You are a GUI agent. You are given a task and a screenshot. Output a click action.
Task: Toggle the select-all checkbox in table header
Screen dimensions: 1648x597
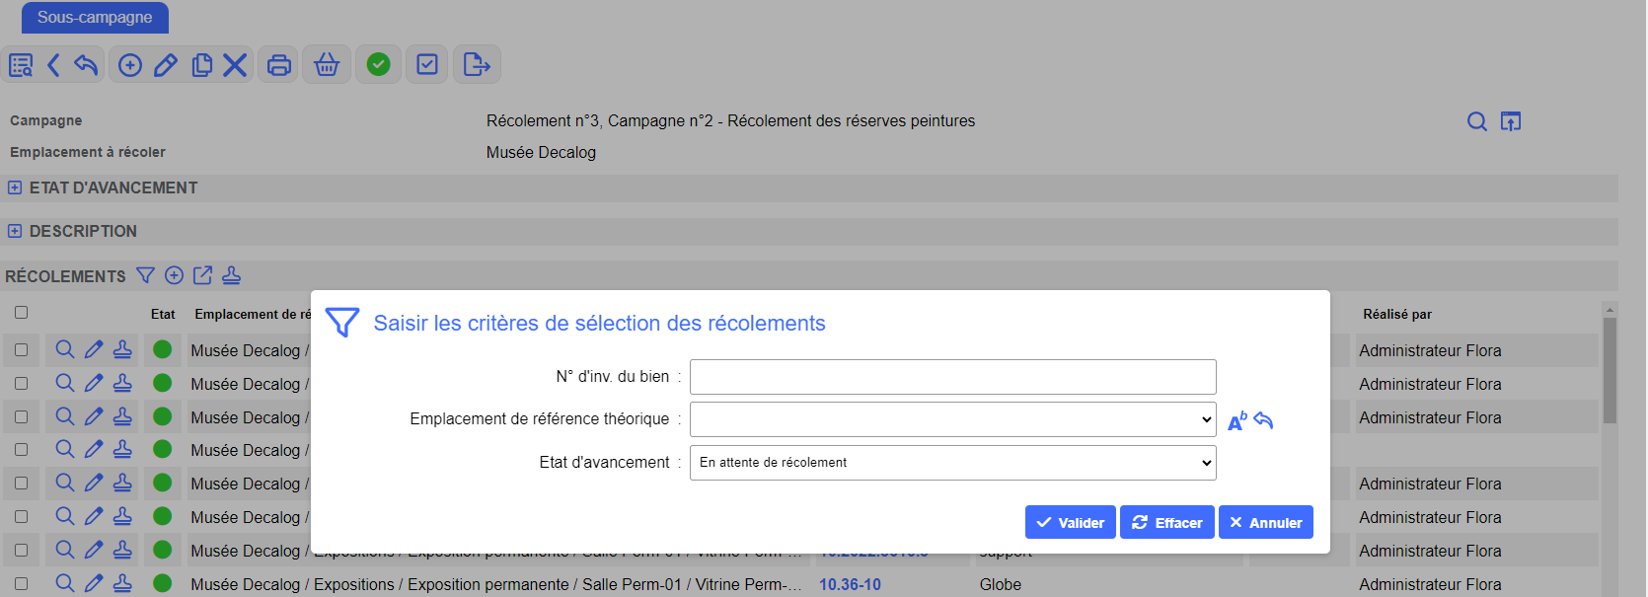[x=21, y=313]
